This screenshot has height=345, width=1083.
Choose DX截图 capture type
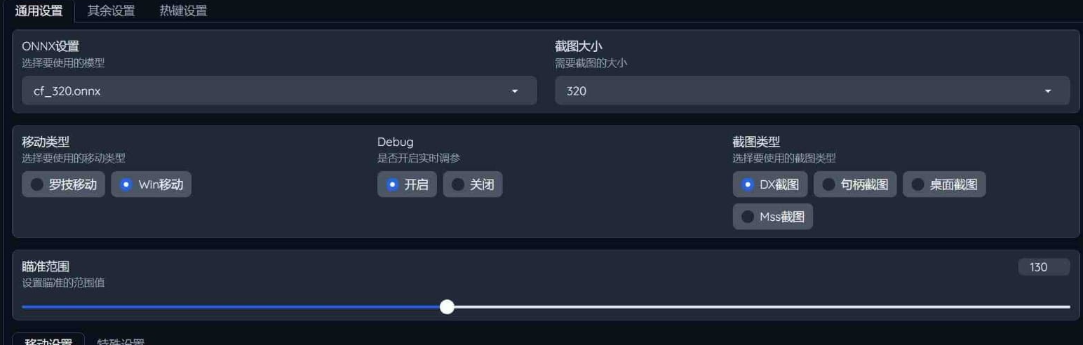coord(770,184)
